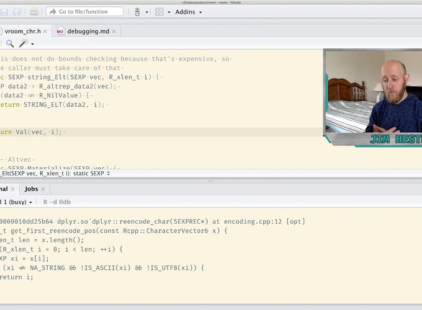The image size is (422, 310).
Task: Click 'caller must take care of that' comment line
Action: [61, 68]
